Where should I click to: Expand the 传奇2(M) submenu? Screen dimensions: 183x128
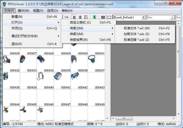[x=88, y=28]
